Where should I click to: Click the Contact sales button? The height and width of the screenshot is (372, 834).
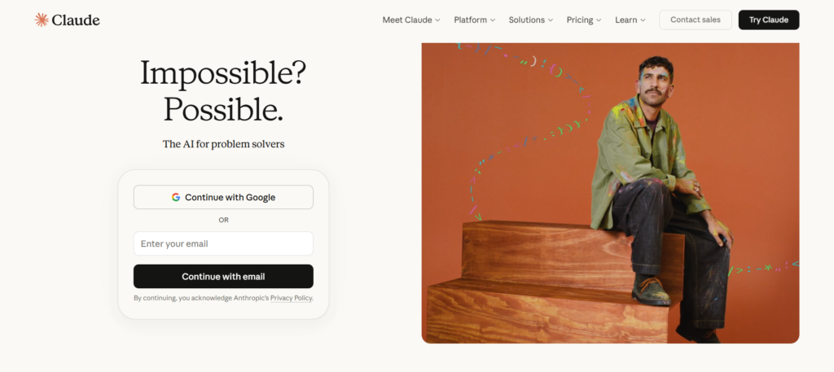pos(696,20)
